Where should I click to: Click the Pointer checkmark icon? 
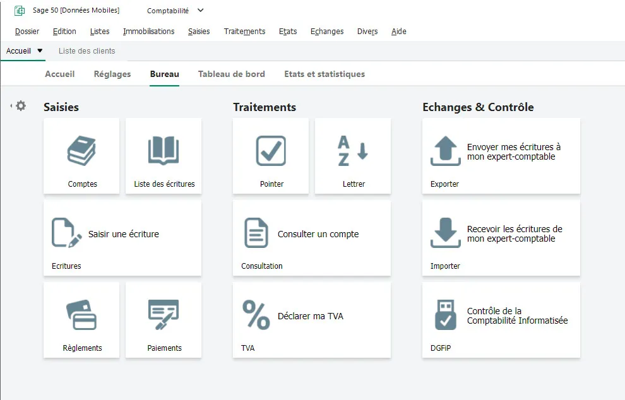click(271, 151)
